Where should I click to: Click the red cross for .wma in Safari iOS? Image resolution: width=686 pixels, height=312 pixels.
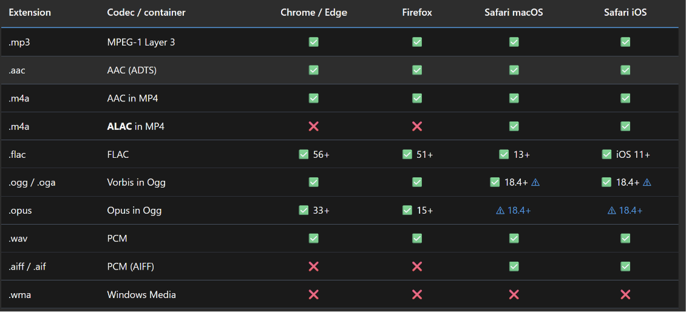625,294
